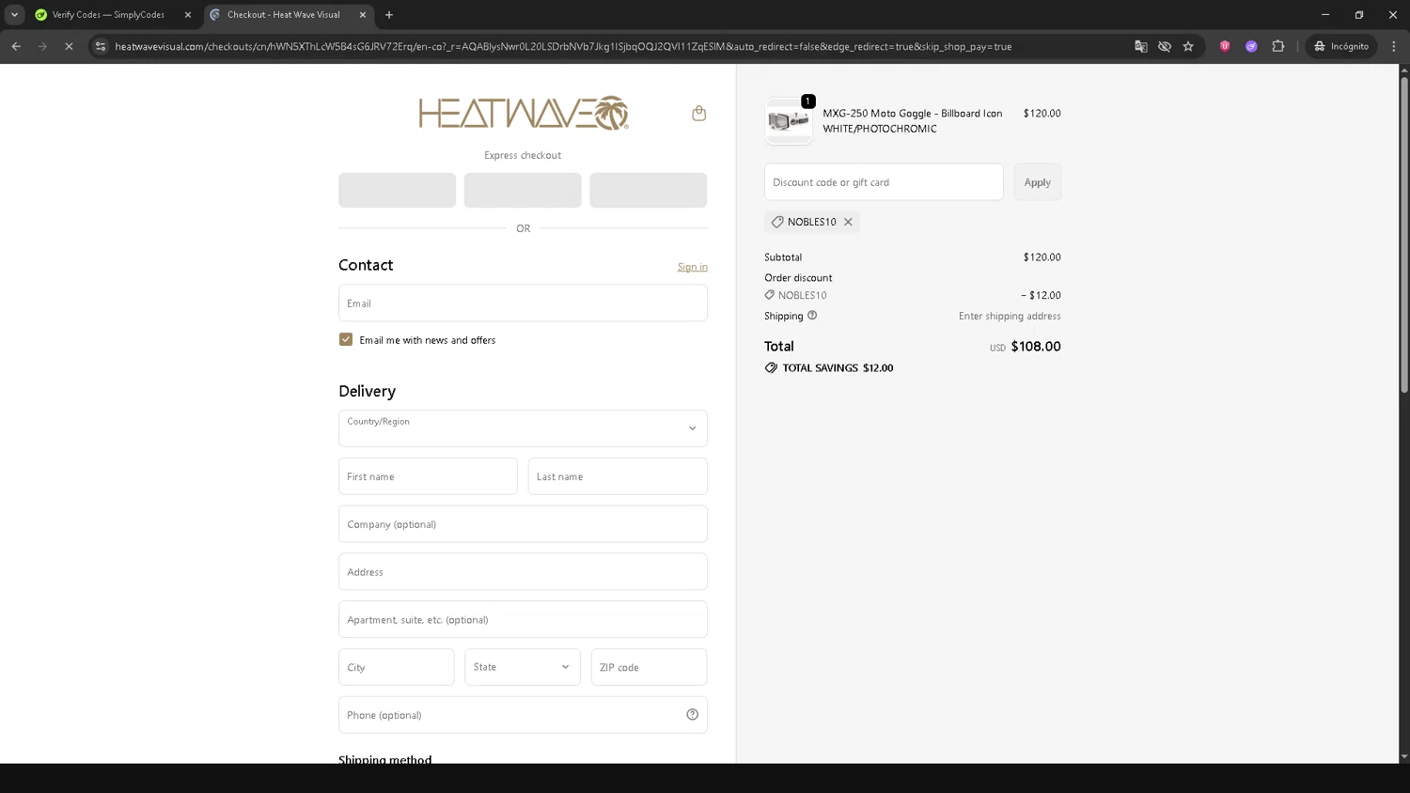Screen dimensions: 1410x793
Task: Open the red shield extension icon
Action: click(1225, 46)
